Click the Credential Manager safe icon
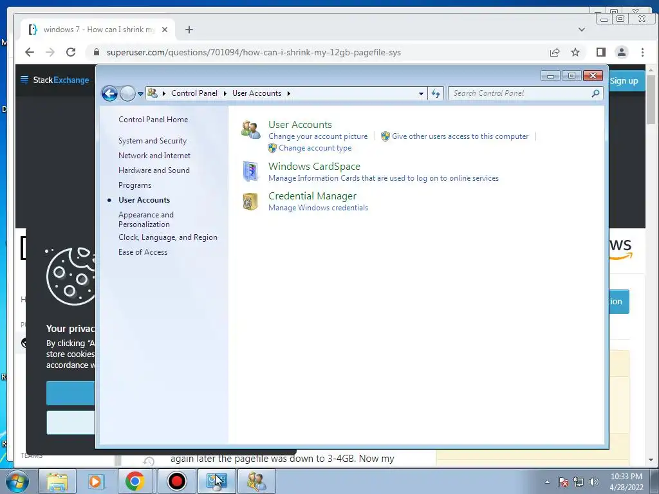The height and width of the screenshot is (494, 659). coord(250,201)
